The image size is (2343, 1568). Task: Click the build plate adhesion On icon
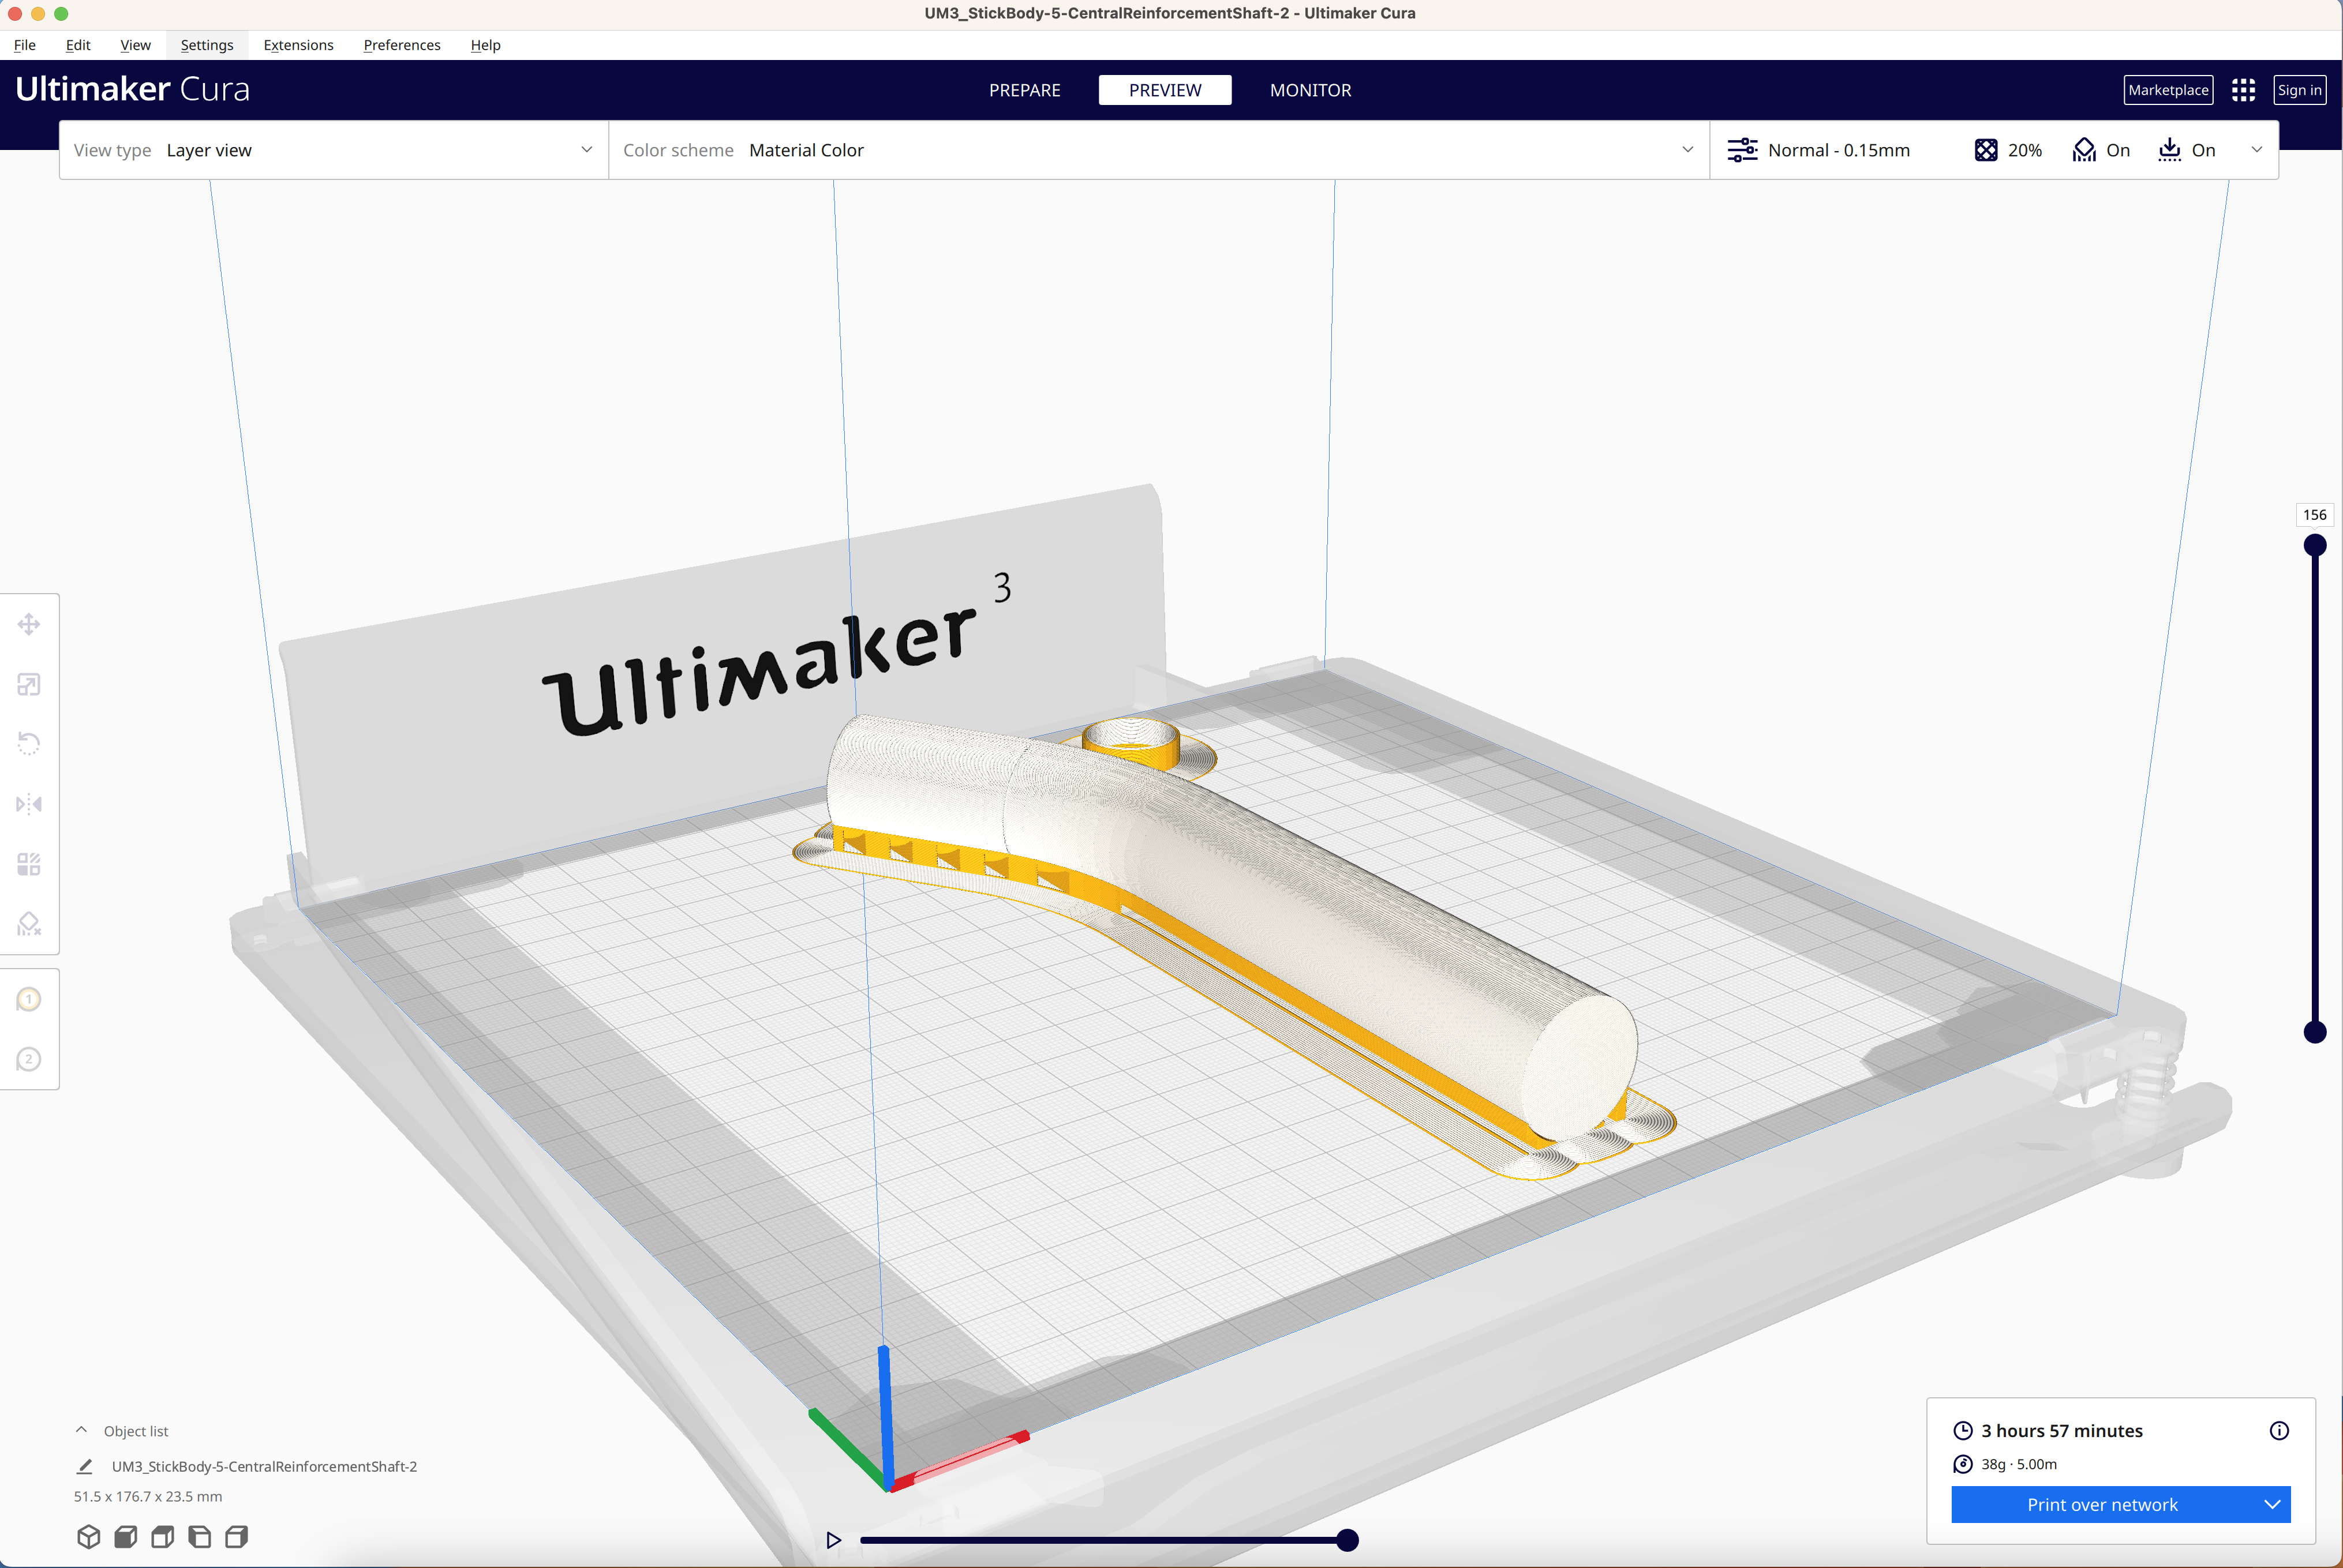2169,150
